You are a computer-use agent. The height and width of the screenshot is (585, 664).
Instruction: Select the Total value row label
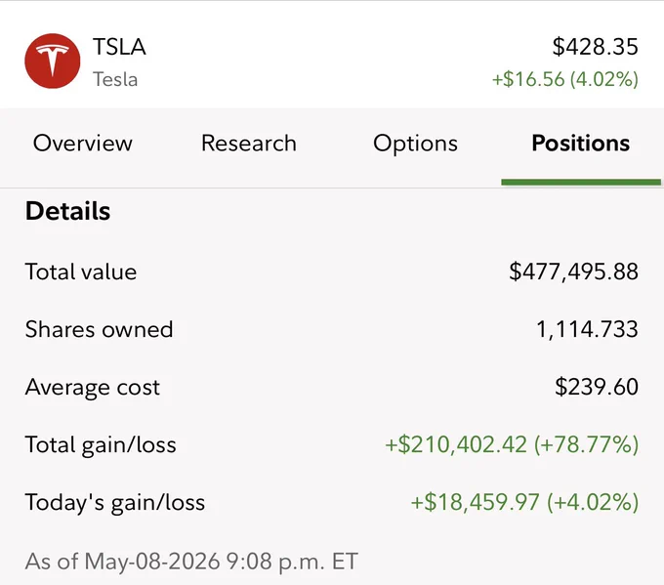(x=81, y=272)
